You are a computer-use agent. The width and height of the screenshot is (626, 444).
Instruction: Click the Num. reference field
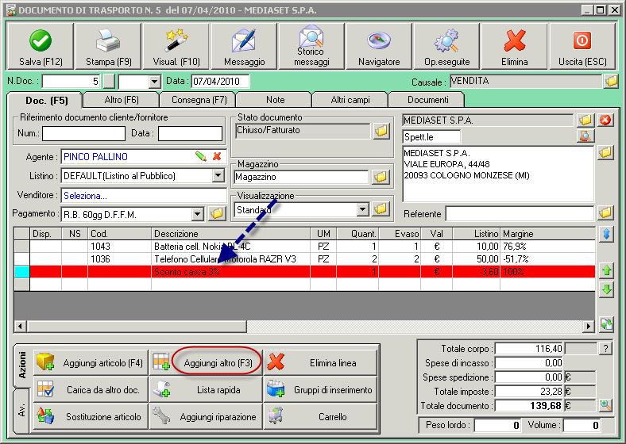83,133
